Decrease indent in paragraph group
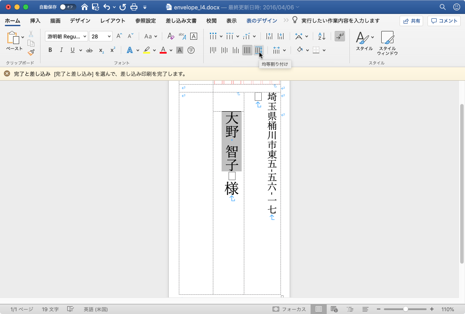Image resolution: width=465 pixels, height=314 pixels. coord(269,36)
